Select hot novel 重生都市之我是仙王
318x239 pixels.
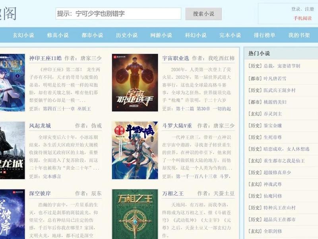coord(284,161)
